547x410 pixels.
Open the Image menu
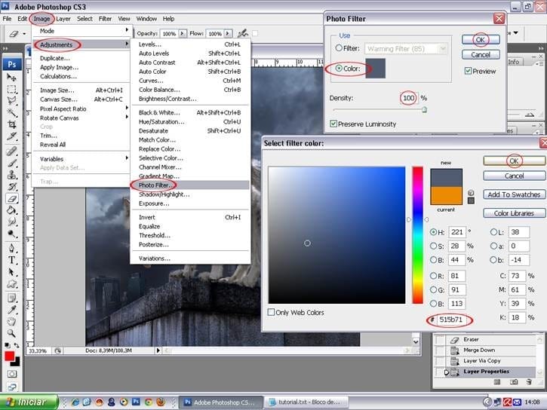pos(41,19)
